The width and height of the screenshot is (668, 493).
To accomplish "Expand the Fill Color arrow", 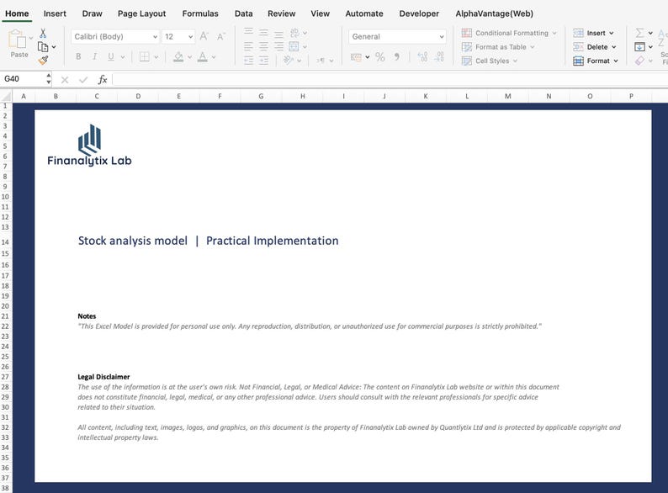I will click(x=189, y=56).
